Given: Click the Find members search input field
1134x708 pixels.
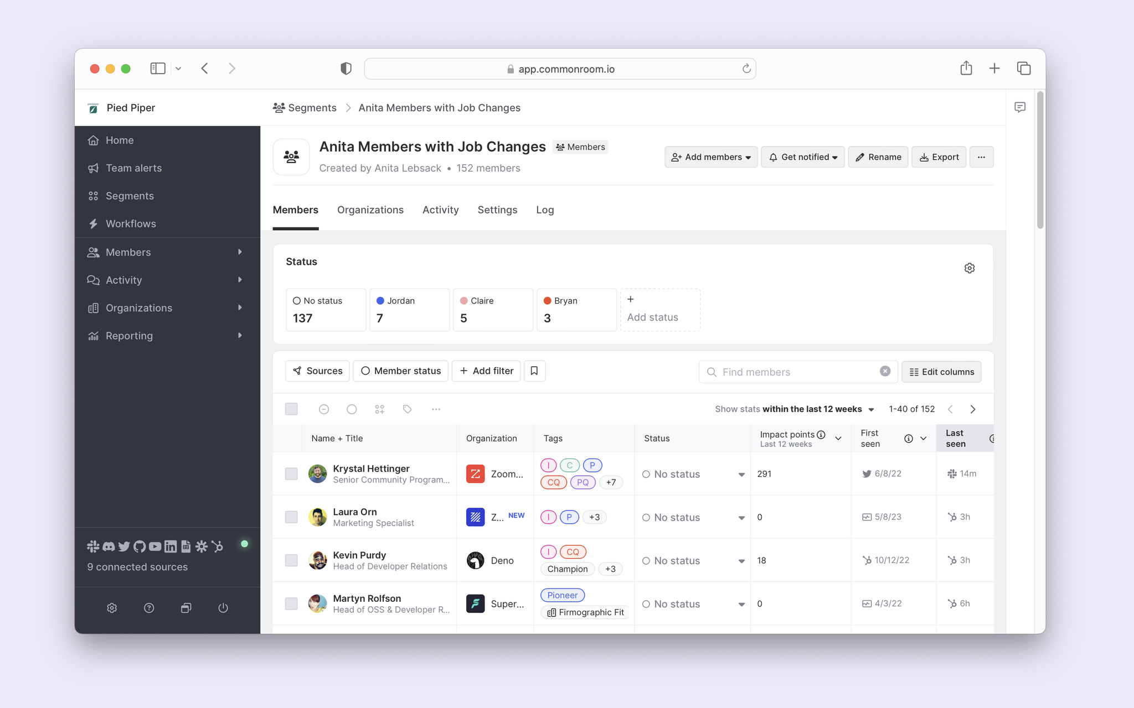Looking at the screenshot, I should pyautogui.click(x=796, y=371).
